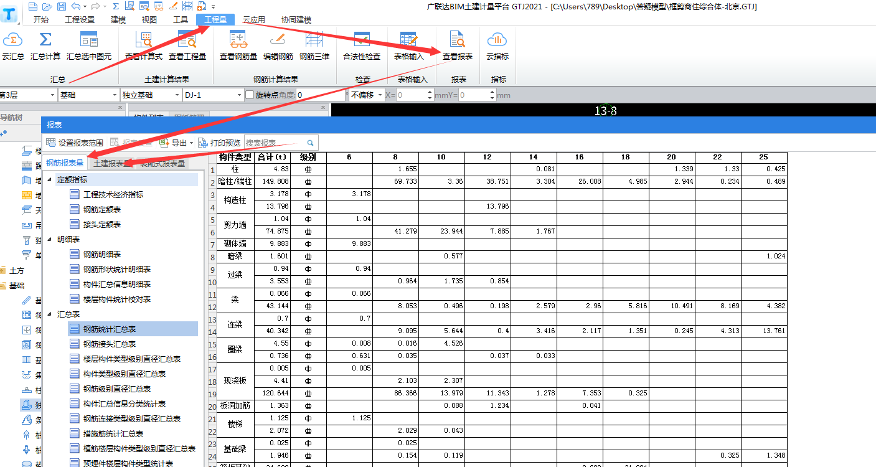This screenshot has width=876, height=467.
Task: Open 表格输入 tool
Action: (x=409, y=46)
